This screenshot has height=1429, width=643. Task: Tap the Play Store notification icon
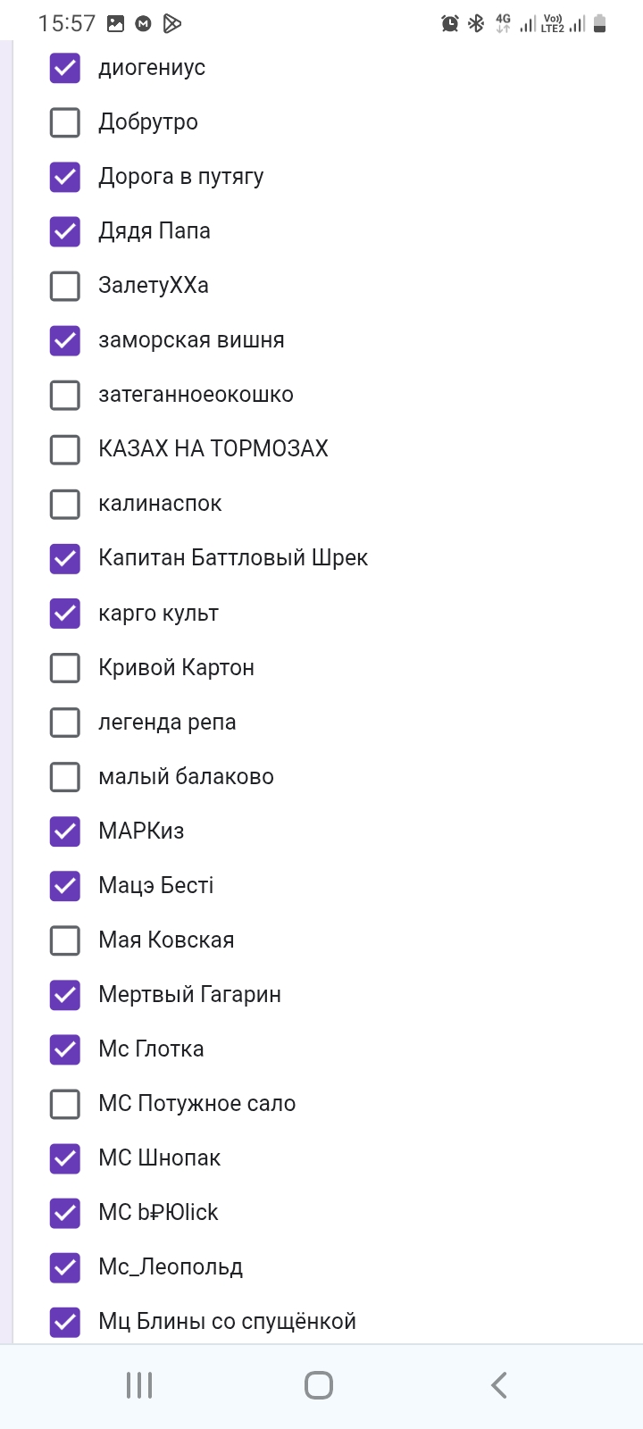click(x=172, y=23)
